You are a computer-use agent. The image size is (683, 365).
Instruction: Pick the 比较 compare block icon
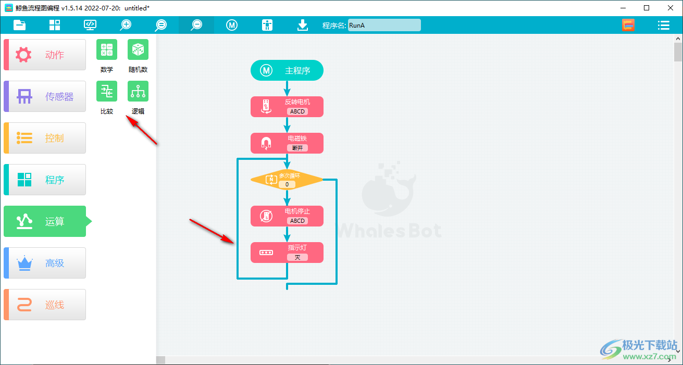[107, 92]
